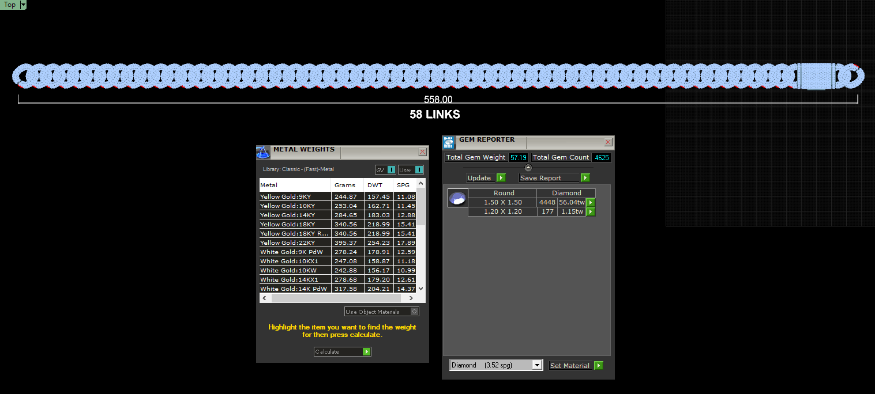Select White Gold:14K PdW row

337,289
